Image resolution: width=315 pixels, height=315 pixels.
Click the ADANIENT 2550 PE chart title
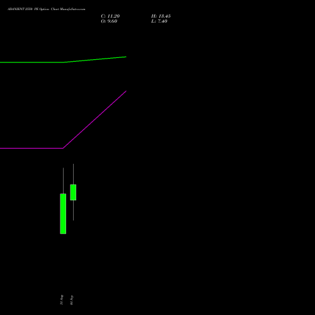(47, 9)
